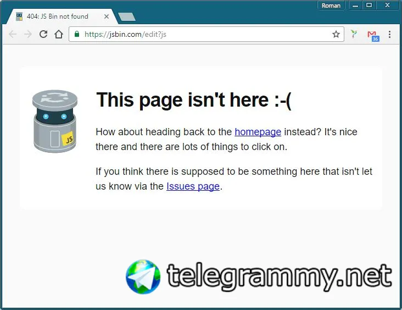Open the Chrome three-dot menu

pyautogui.click(x=389, y=34)
